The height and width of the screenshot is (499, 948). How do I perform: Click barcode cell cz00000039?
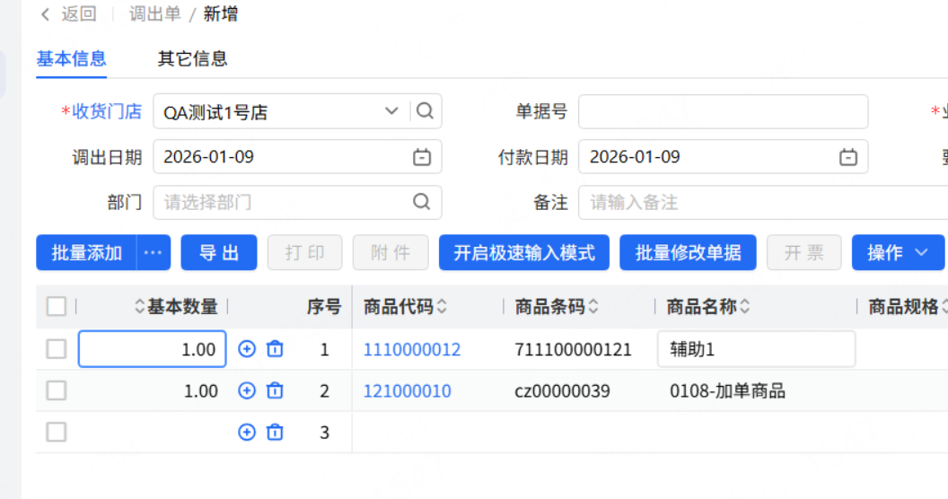pos(562,391)
